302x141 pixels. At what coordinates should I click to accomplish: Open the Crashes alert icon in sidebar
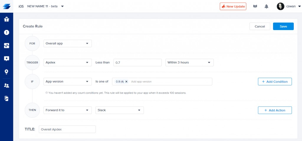(6, 32)
